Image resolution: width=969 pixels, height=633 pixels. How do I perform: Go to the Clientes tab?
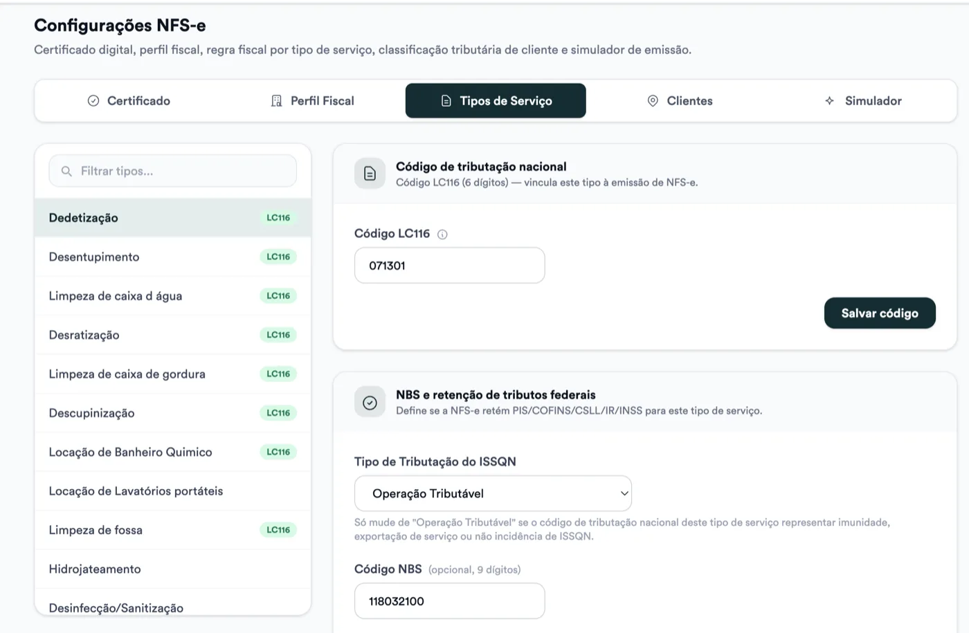coord(680,101)
